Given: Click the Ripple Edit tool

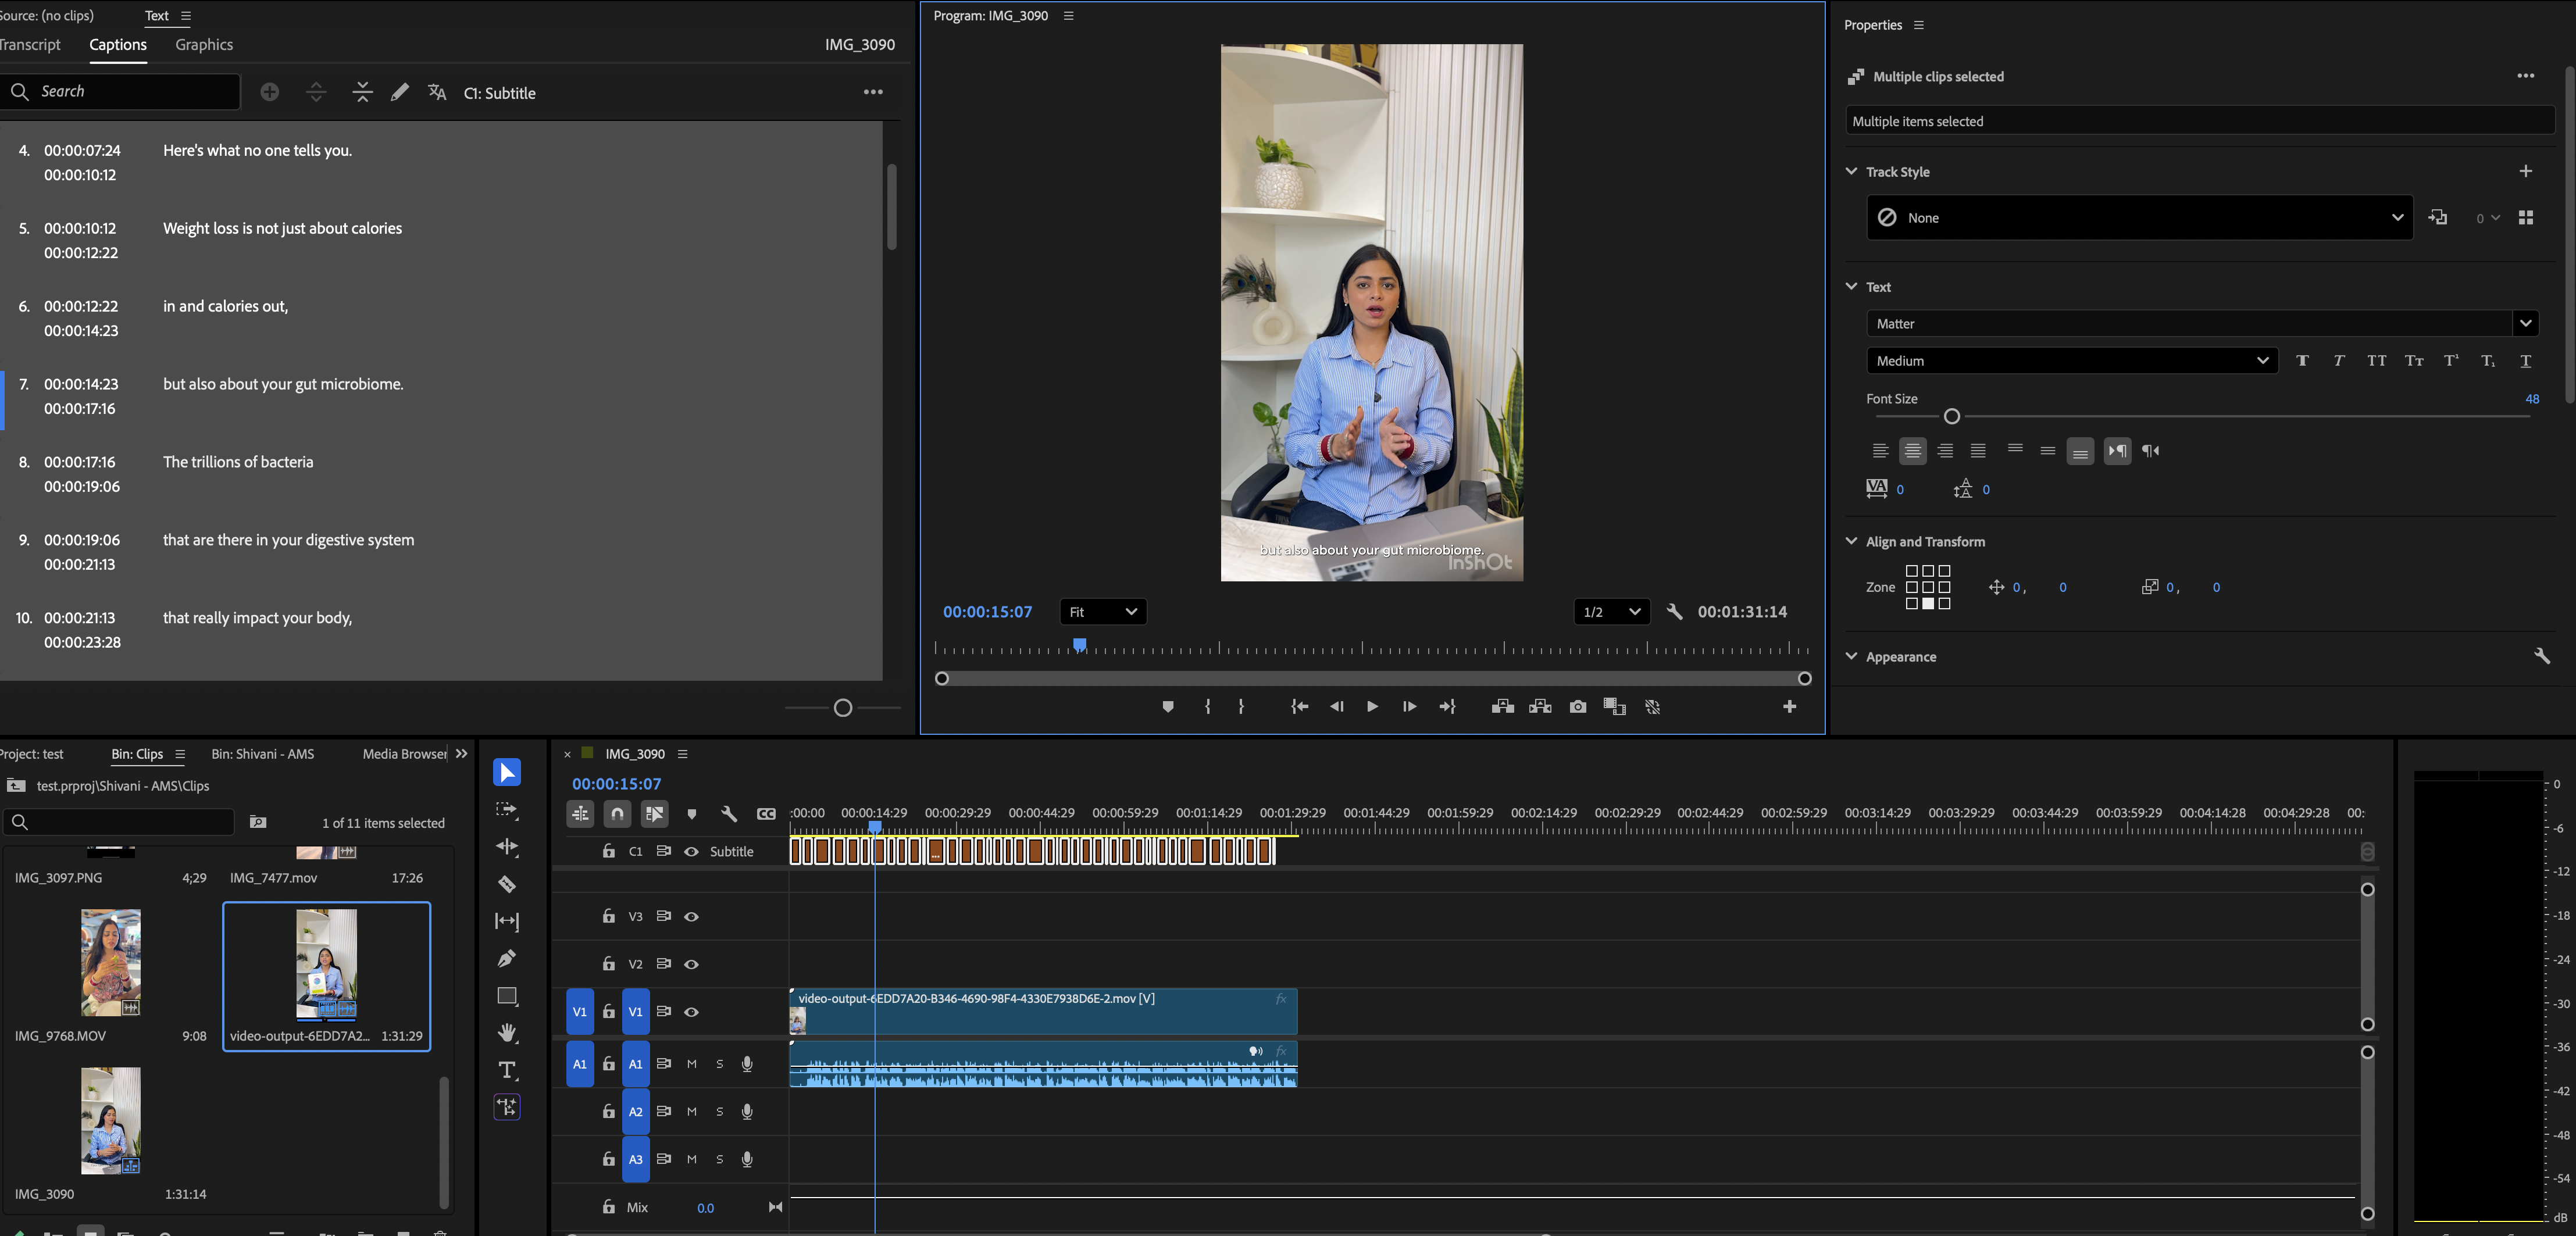Looking at the screenshot, I should [x=507, y=847].
